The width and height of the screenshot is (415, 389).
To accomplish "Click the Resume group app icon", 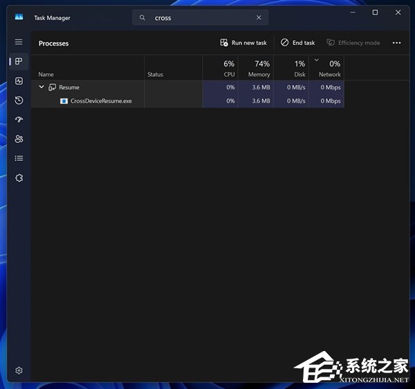I will pyautogui.click(x=52, y=87).
